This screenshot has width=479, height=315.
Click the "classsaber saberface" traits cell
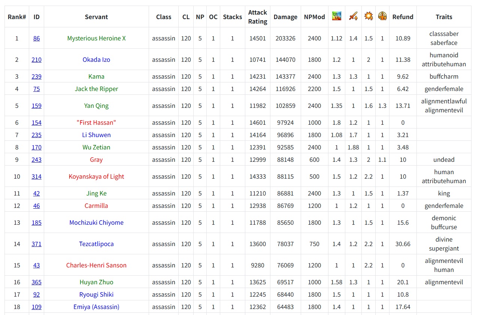444,38
